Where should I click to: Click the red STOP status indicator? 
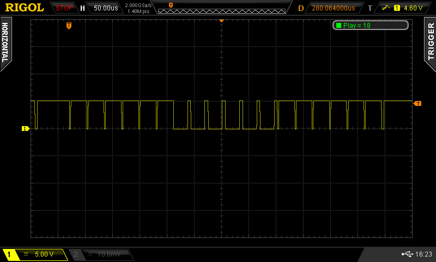pyautogui.click(x=64, y=8)
